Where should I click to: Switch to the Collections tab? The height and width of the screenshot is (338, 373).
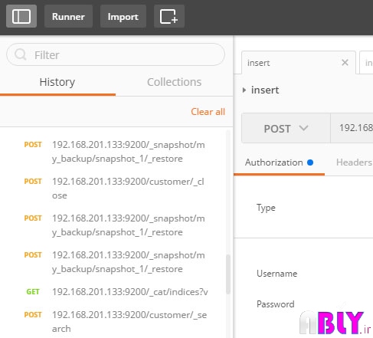tap(174, 82)
